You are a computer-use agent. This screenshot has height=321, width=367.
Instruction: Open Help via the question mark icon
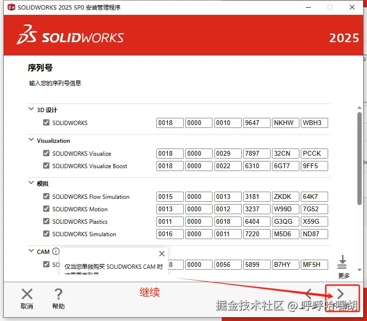(x=58, y=294)
